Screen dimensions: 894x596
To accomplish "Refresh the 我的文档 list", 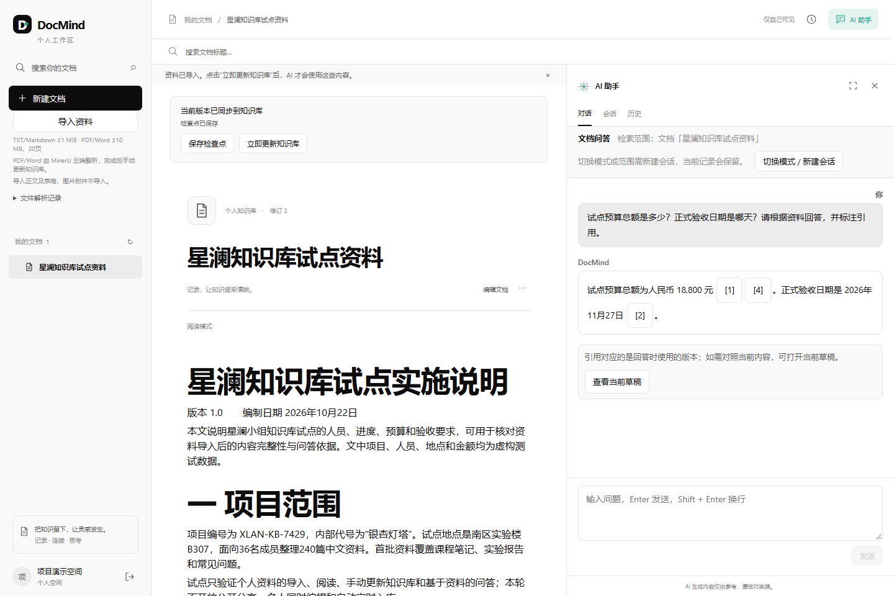I will pyautogui.click(x=130, y=242).
